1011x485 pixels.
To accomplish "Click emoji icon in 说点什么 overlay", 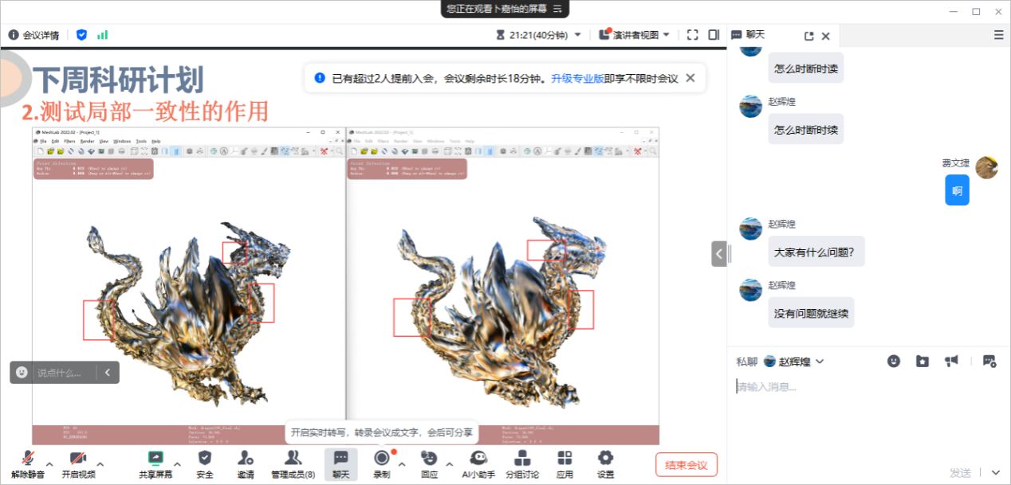I will [22, 372].
